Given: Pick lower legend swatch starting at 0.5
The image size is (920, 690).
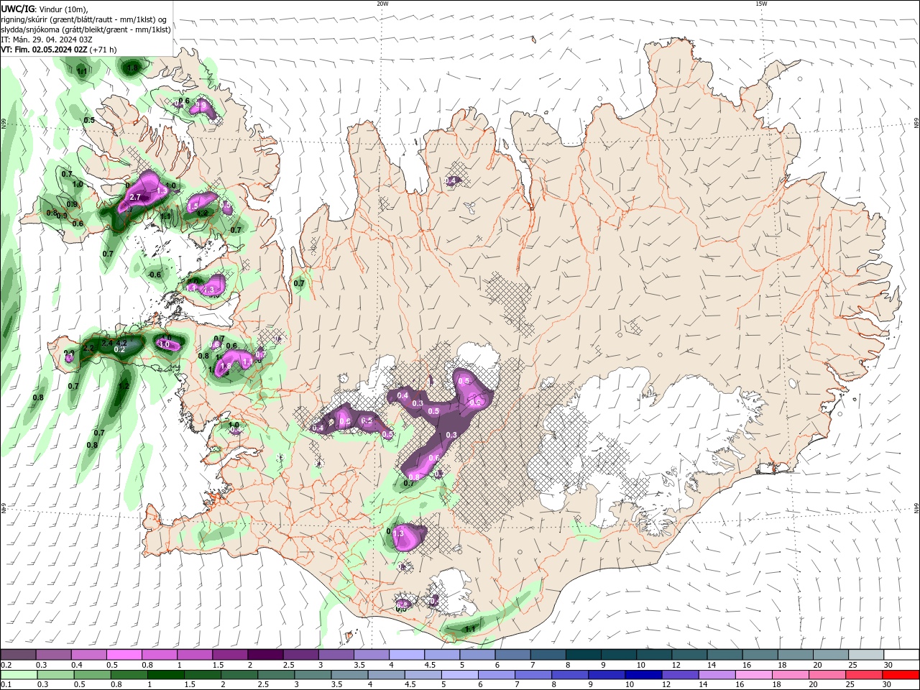Looking at the screenshot, I should [92, 675].
